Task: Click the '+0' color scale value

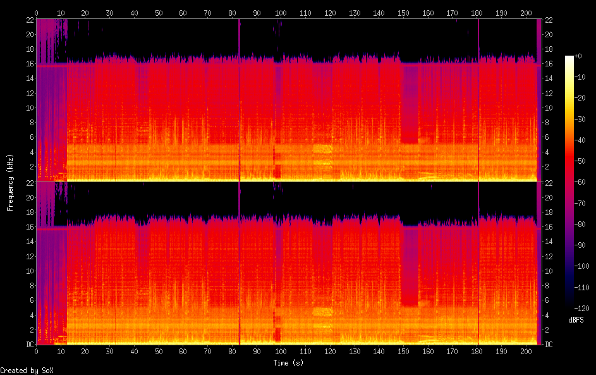Action: pyautogui.click(x=578, y=56)
